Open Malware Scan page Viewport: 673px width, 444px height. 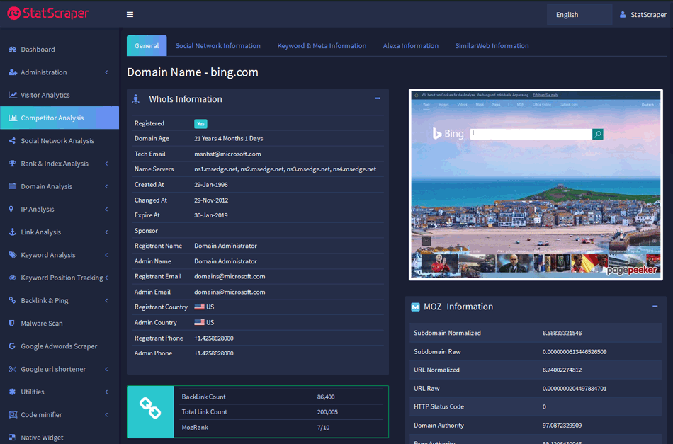60,323
